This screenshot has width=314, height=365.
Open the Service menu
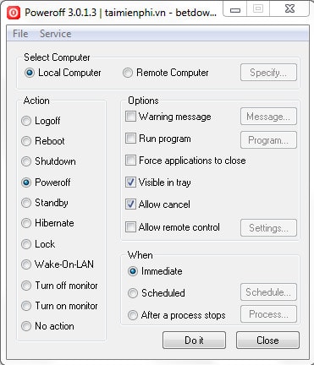55,34
